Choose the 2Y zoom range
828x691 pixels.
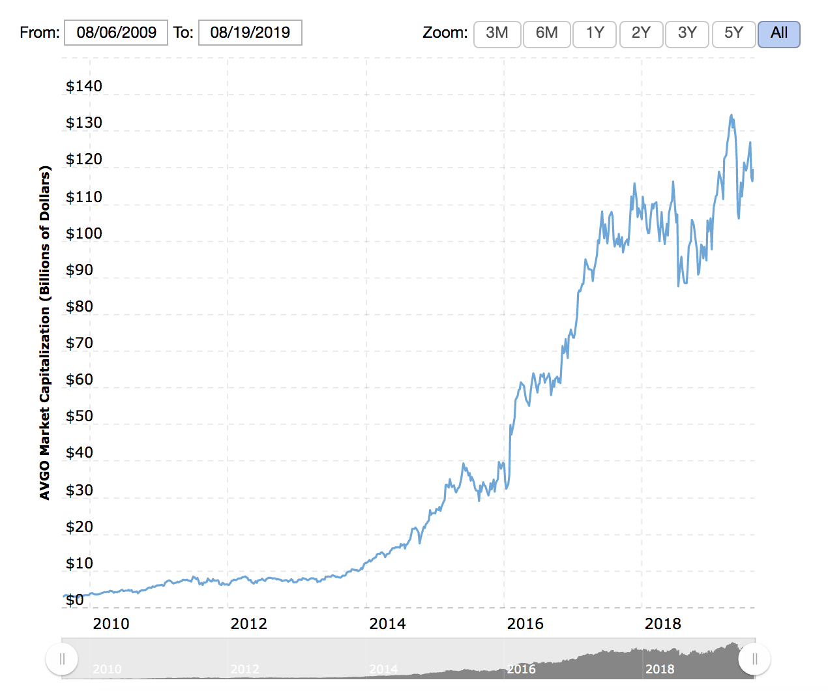(641, 33)
